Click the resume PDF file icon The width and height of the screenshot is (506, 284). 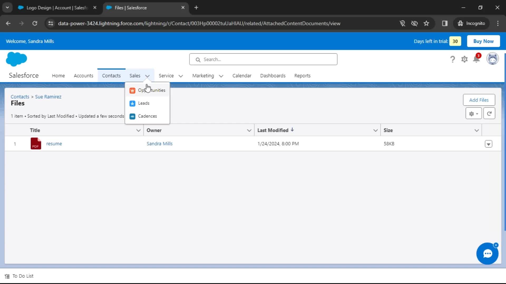point(36,144)
